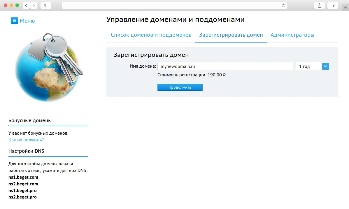This screenshot has height=209, width=349.
Task: Open the Как их получить? link
Action: click(25, 140)
